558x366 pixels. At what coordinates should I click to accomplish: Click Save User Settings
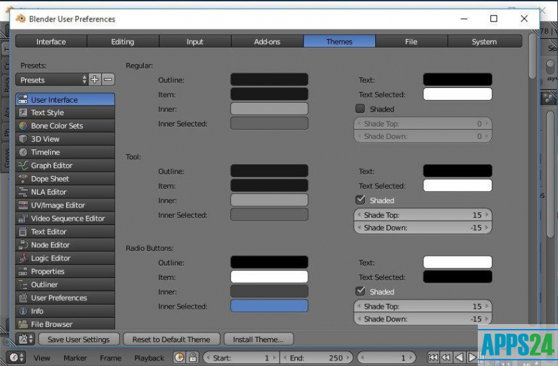click(x=79, y=339)
